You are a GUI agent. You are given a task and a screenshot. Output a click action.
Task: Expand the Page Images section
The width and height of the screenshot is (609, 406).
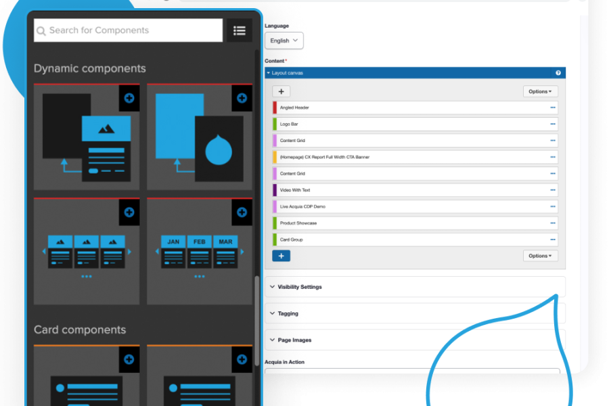click(294, 340)
